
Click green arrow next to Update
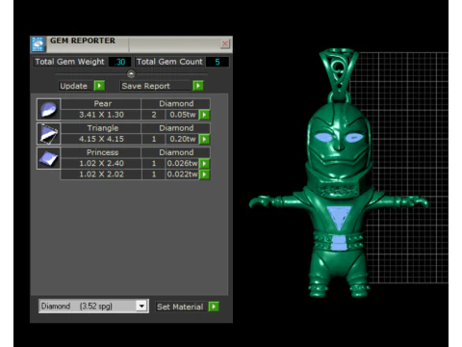click(x=99, y=86)
